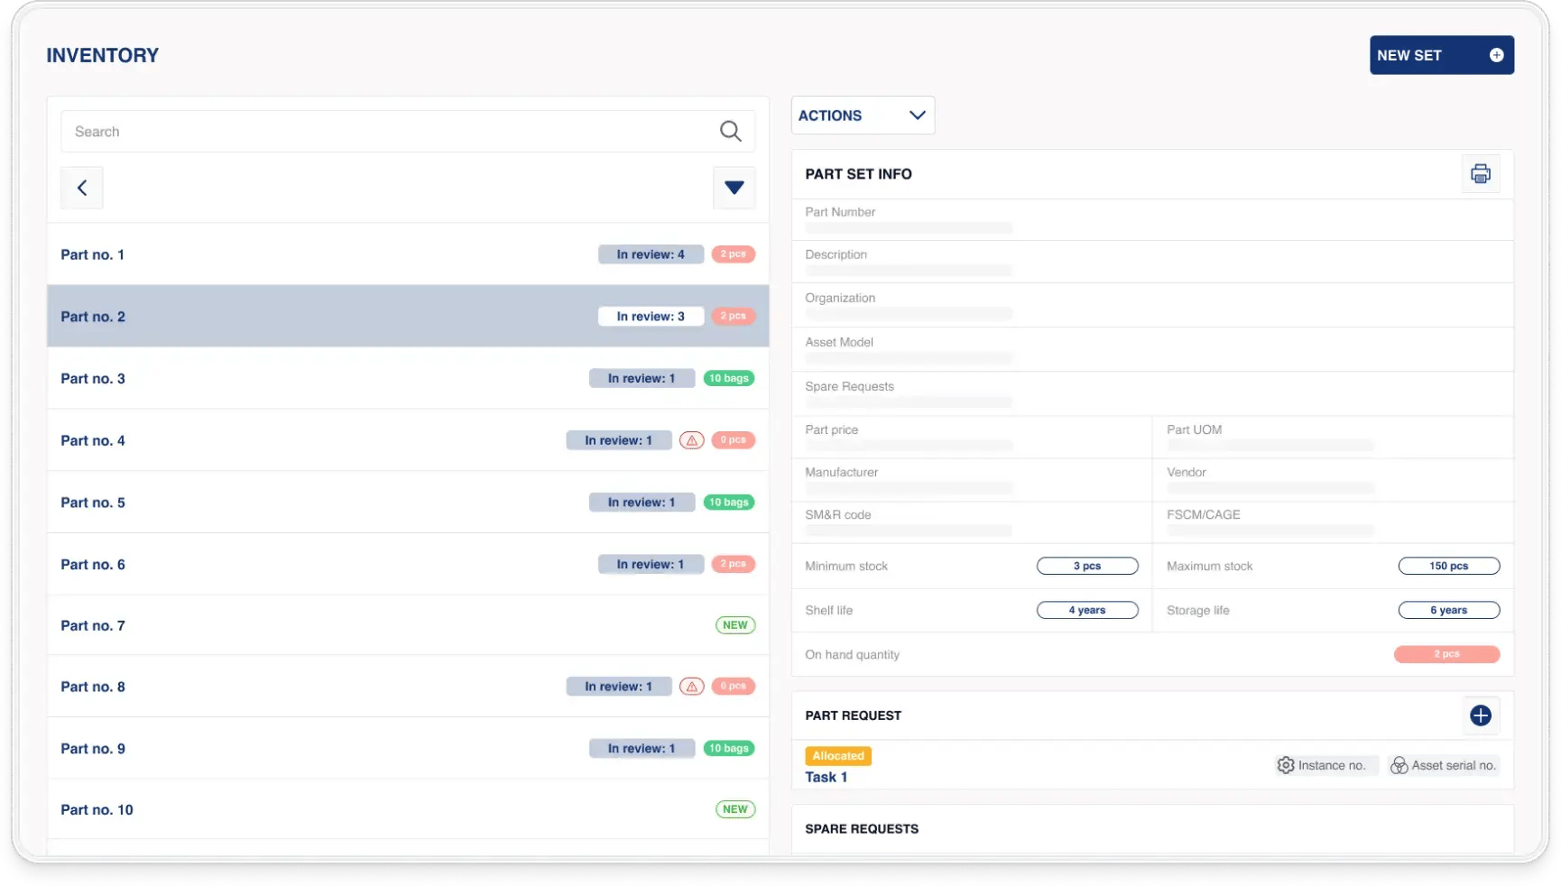Click the Storage life 6 years value

[x=1448, y=610]
